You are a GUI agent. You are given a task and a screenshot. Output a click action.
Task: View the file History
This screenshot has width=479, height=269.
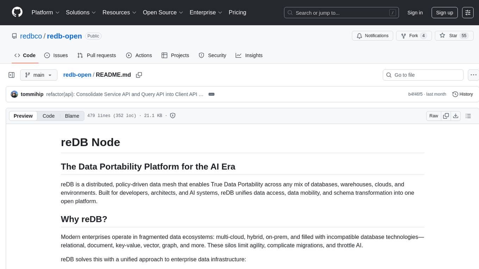click(x=462, y=94)
